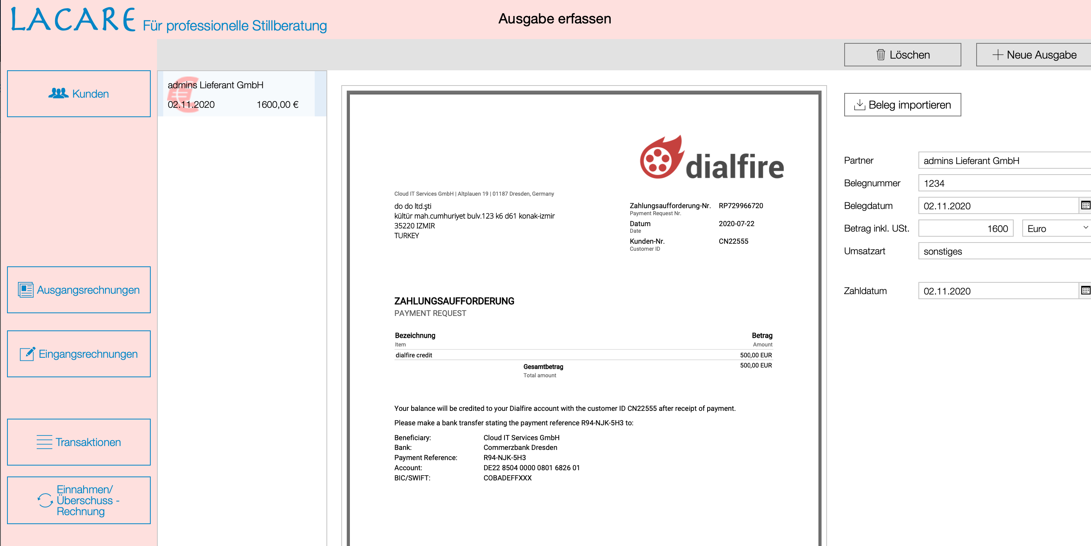
Task: Click the trash icon in Löschen
Action: [881, 55]
